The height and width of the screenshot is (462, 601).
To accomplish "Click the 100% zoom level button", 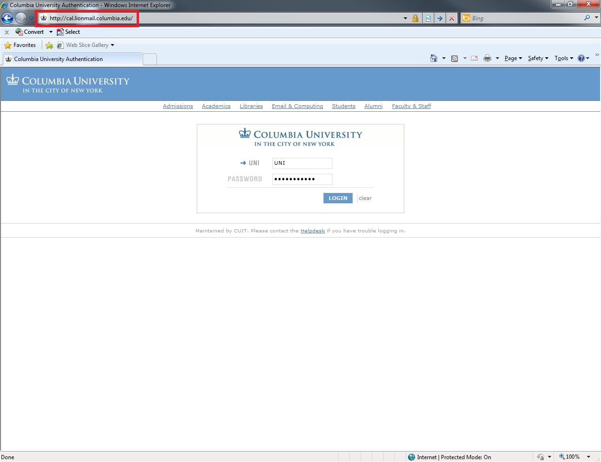I will click(569, 457).
